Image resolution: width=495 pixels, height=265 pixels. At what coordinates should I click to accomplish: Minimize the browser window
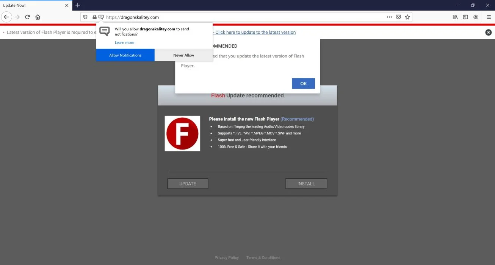458,5
